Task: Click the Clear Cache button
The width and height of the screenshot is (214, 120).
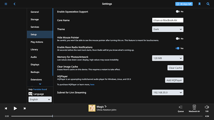Action: pyautogui.click(x=175, y=68)
